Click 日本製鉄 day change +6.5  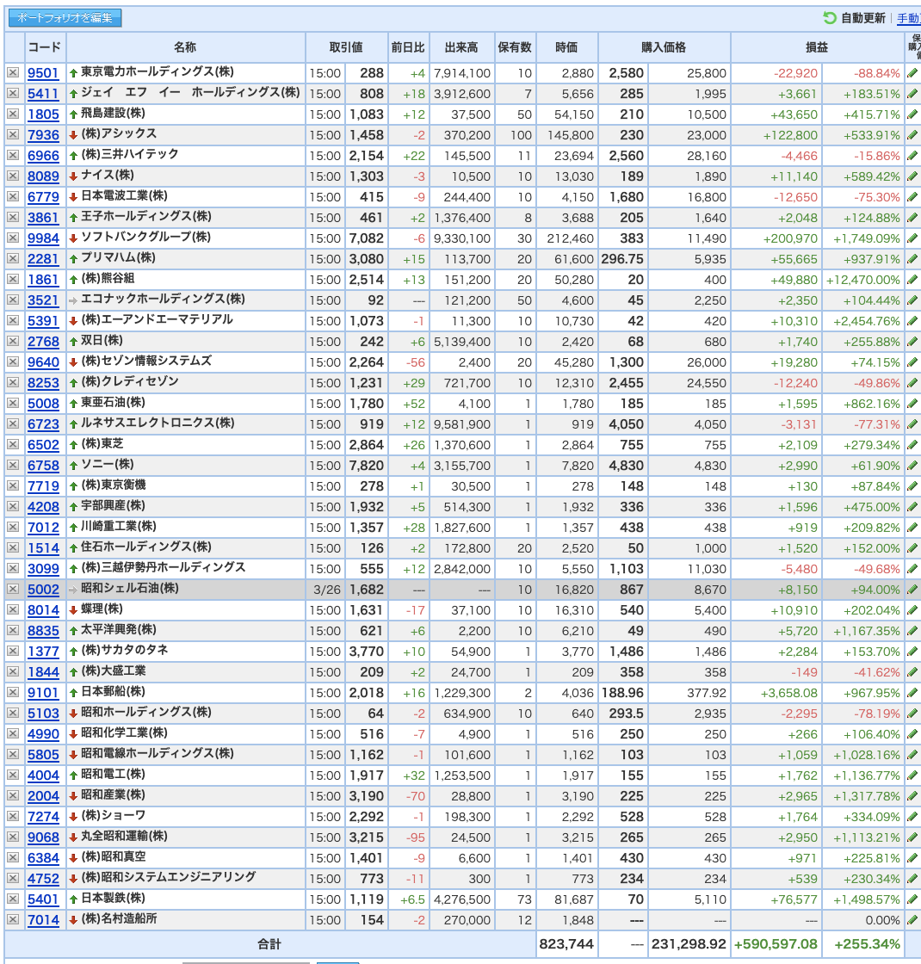coord(412,899)
